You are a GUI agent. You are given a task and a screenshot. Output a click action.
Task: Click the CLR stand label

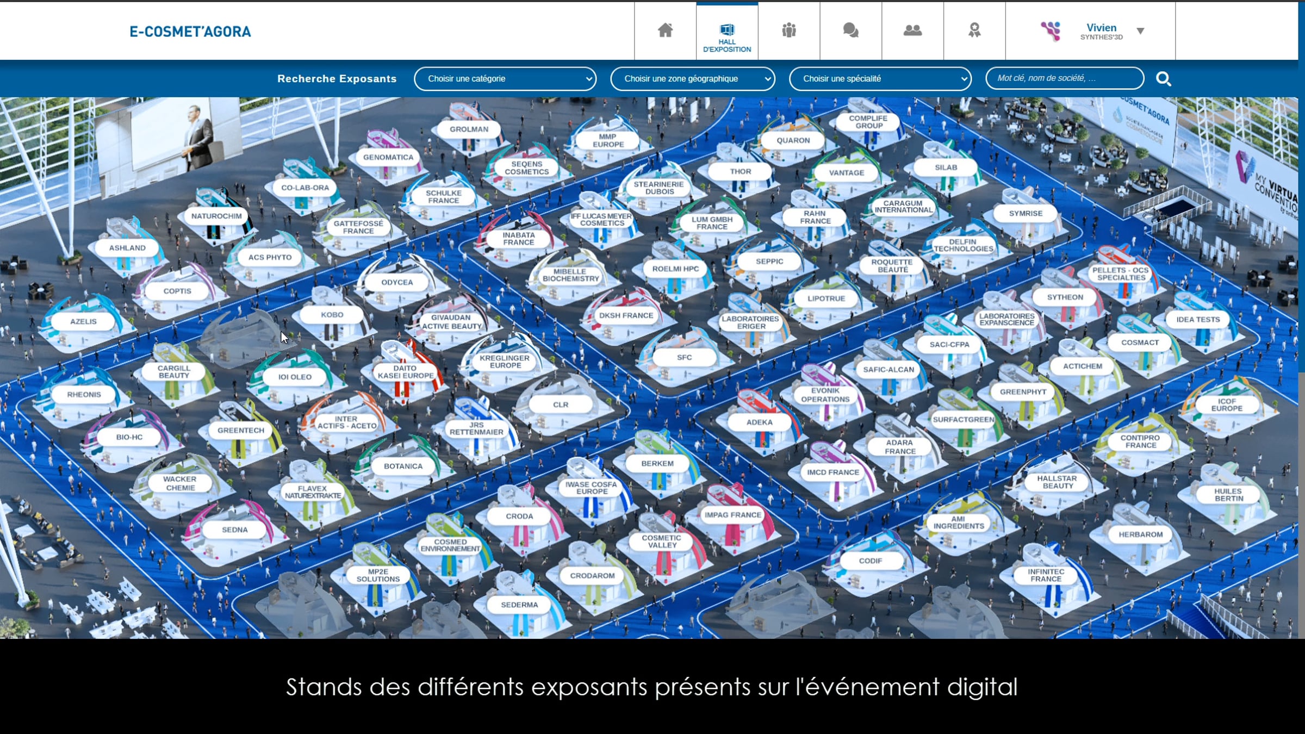pyautogui.click(x=560, y=405)
